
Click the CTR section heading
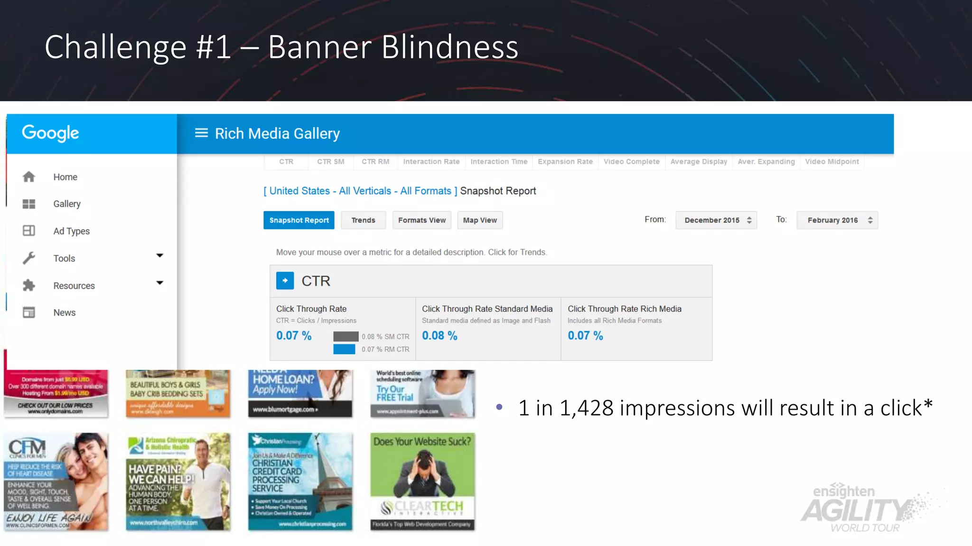[316, 281]
